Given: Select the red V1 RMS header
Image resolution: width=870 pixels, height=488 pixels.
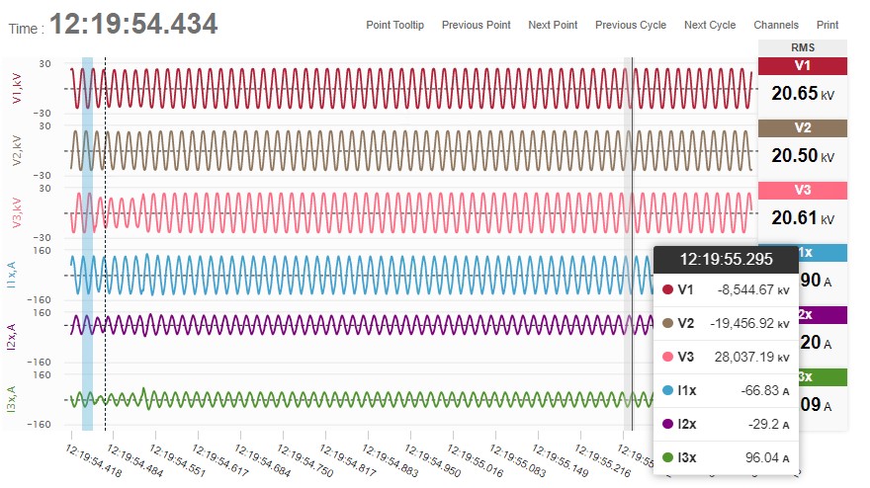Looking at the screenshot, I should click(802, 65).
